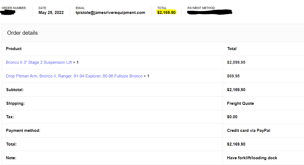Image resolution: width=304 pixels, height=165 pixels.
Task: Click the Have forklift/loading dock note
Action: [252, 158]
